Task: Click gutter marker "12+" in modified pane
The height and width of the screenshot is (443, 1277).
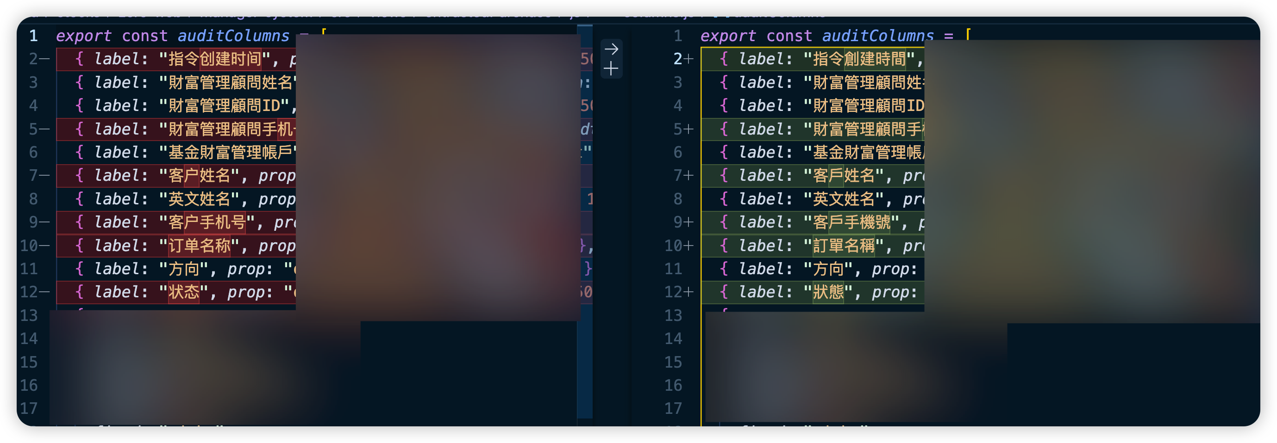Action: click(679, 292)
